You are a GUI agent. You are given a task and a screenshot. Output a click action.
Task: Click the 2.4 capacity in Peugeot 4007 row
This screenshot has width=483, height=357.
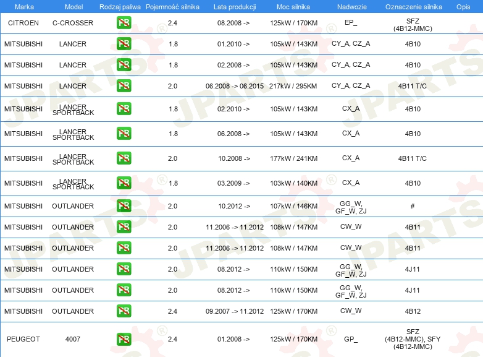(x=172, y=339)
